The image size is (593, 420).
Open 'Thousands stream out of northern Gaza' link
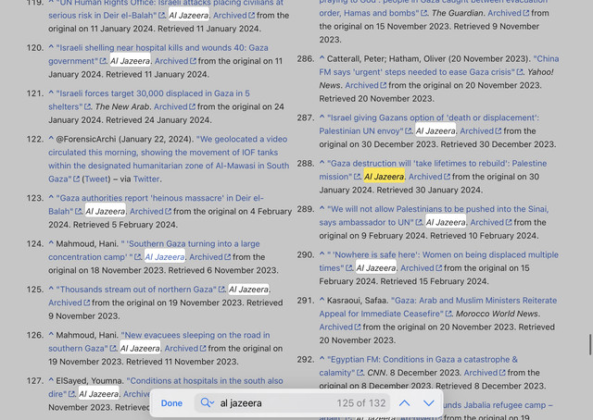pos(140,290)
